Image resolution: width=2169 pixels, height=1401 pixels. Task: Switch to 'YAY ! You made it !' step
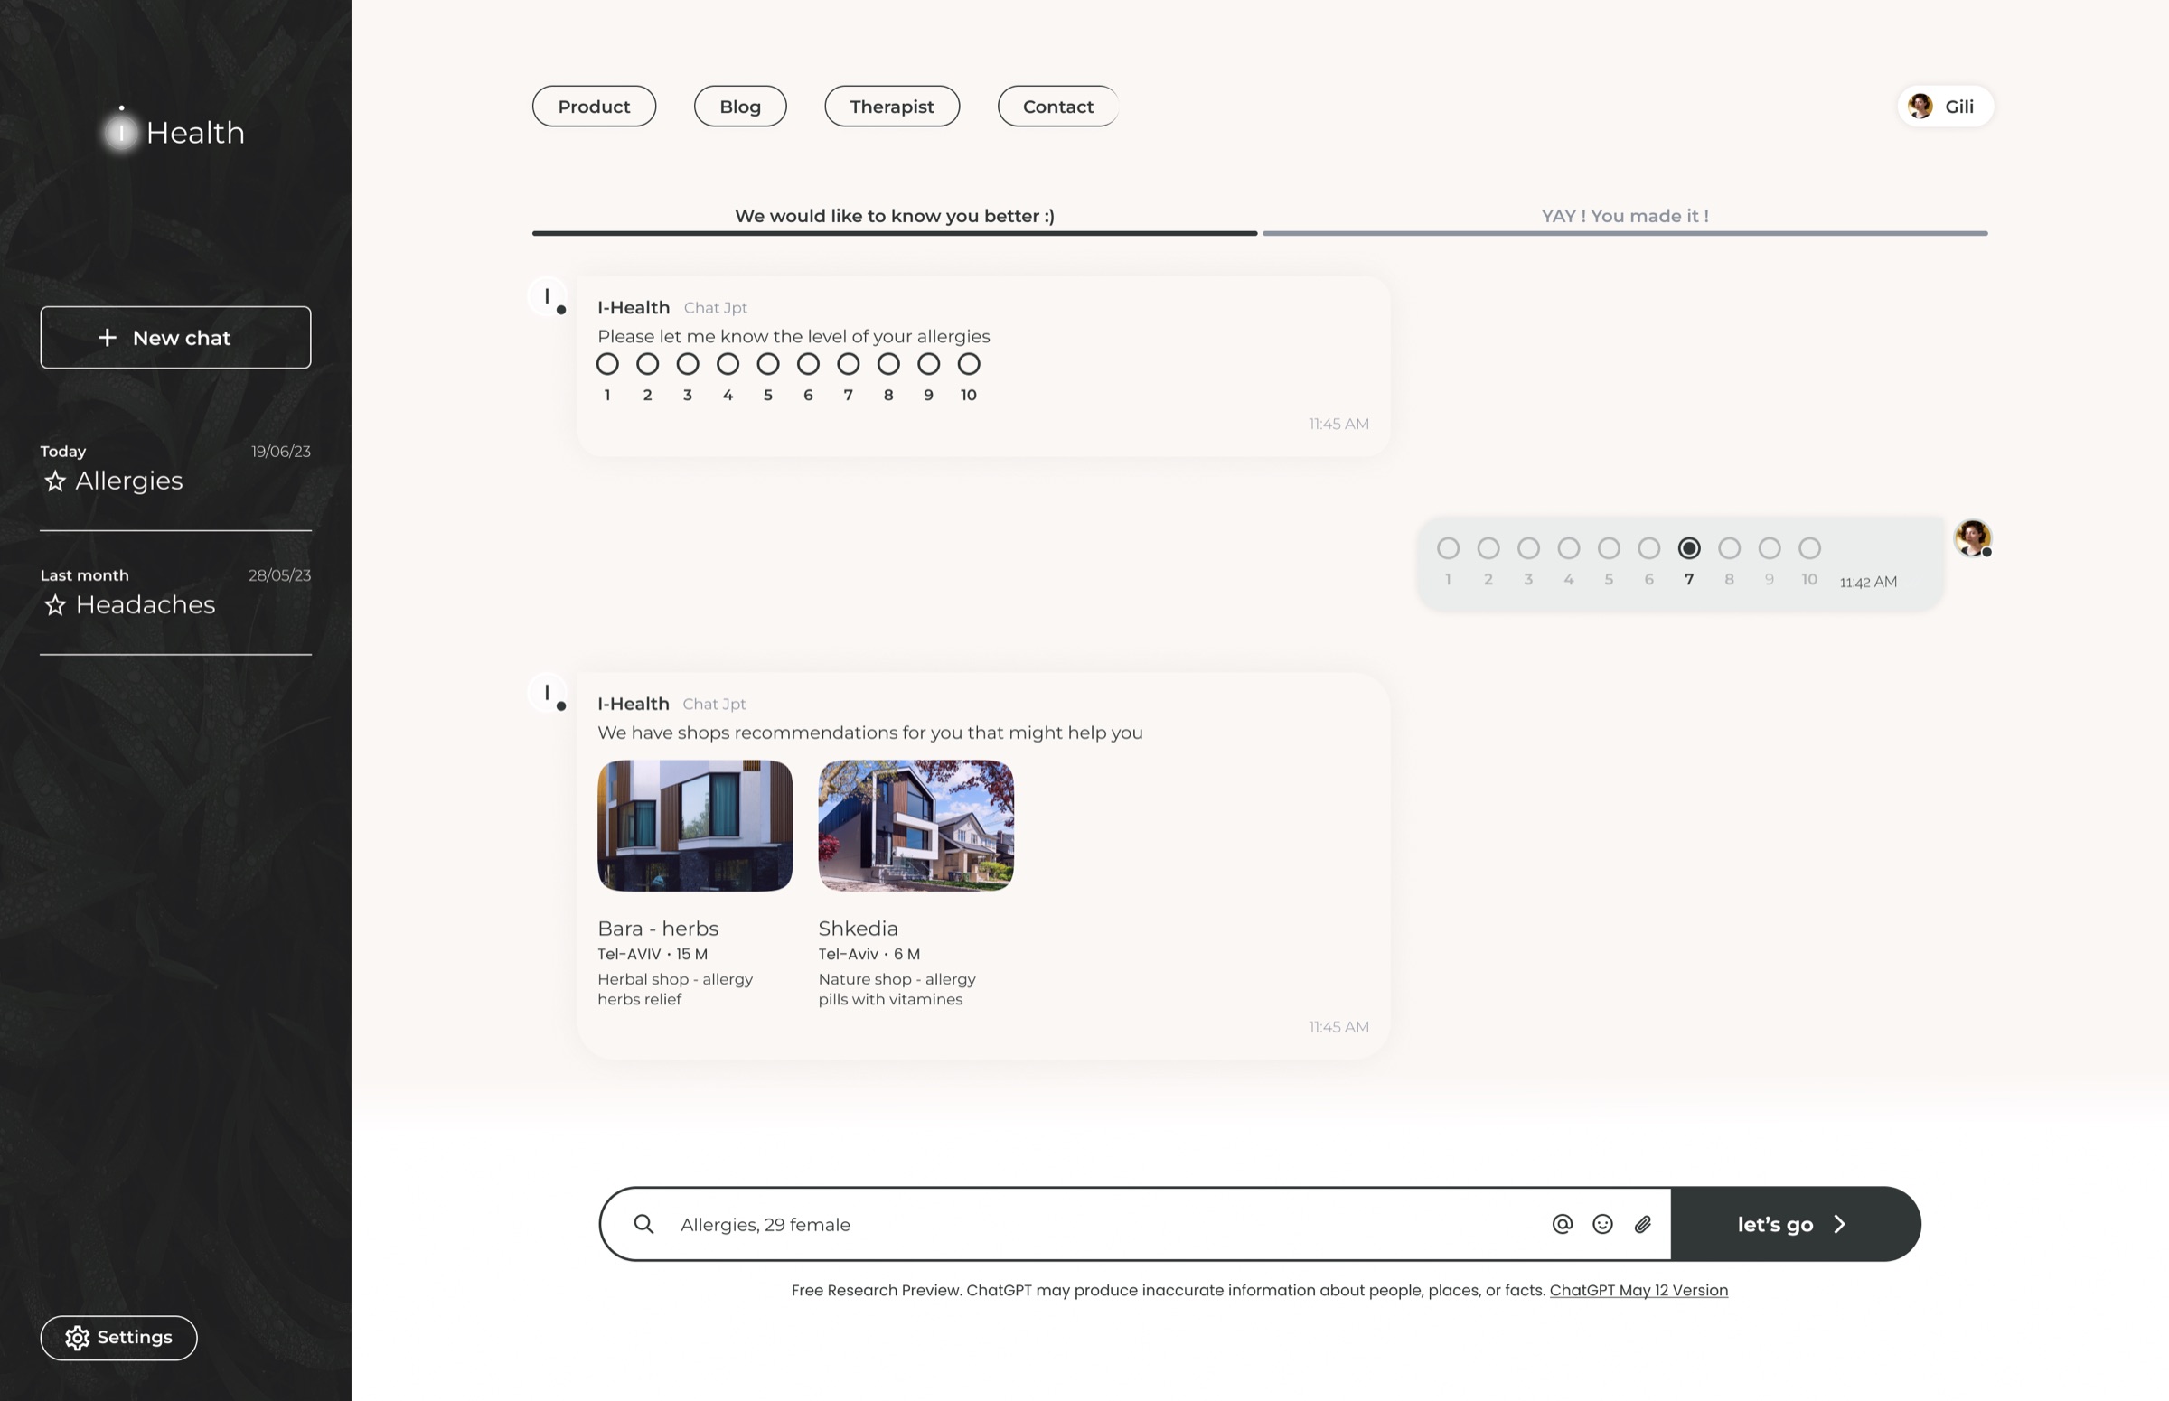coord(1625,219)
